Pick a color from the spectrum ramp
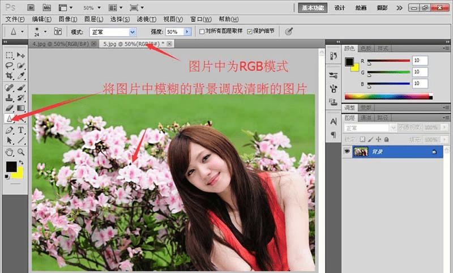Screen dimensions: 453x273 pyautogui.click(x=388, y=96)
